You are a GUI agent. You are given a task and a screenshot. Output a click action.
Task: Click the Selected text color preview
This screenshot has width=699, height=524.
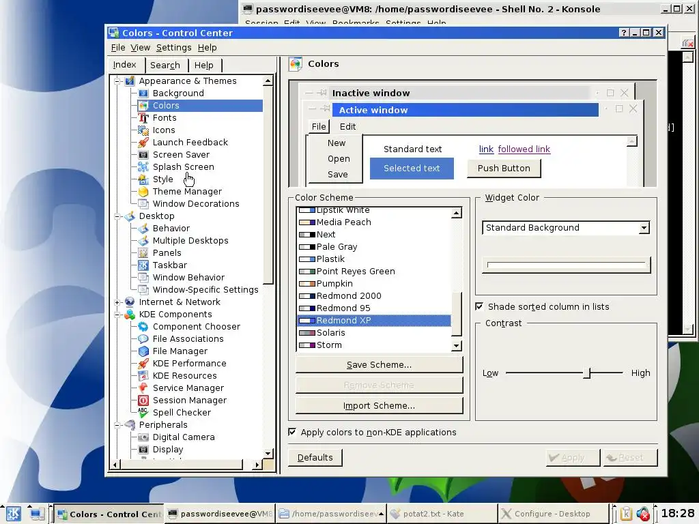pos(412,169)
